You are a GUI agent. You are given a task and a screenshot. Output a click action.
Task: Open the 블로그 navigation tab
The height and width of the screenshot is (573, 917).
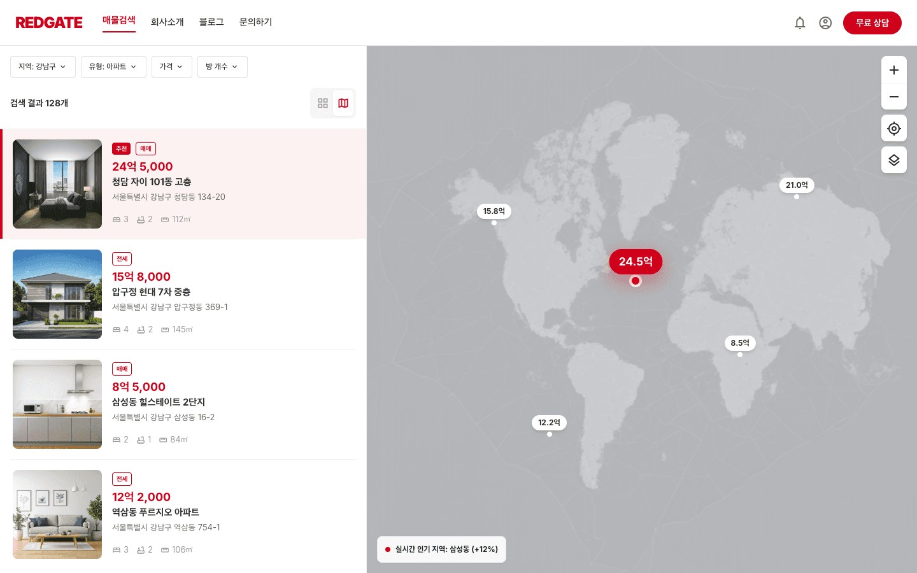click(x=211, y=22)
